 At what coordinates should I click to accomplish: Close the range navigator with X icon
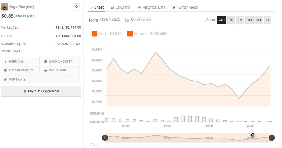[x=253, y=135]
